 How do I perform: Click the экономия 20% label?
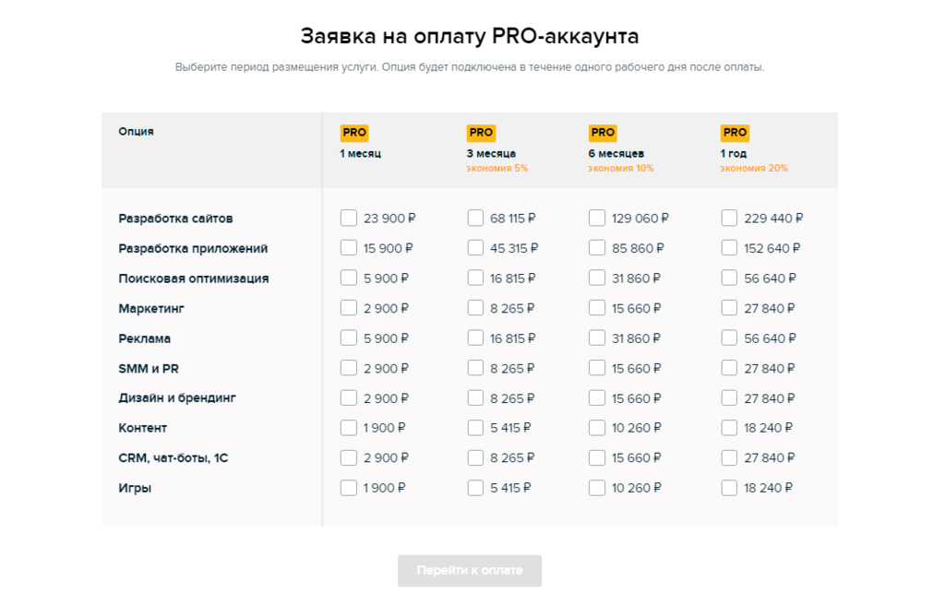(754, 169)
